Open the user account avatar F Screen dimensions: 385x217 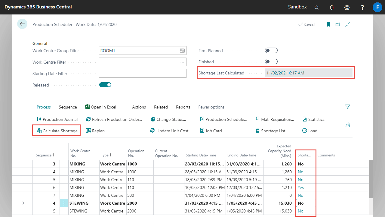point(377,7)
